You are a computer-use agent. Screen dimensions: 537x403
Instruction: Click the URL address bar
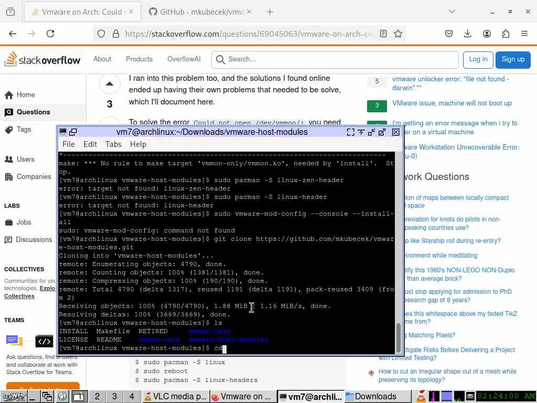coord(249,34)
